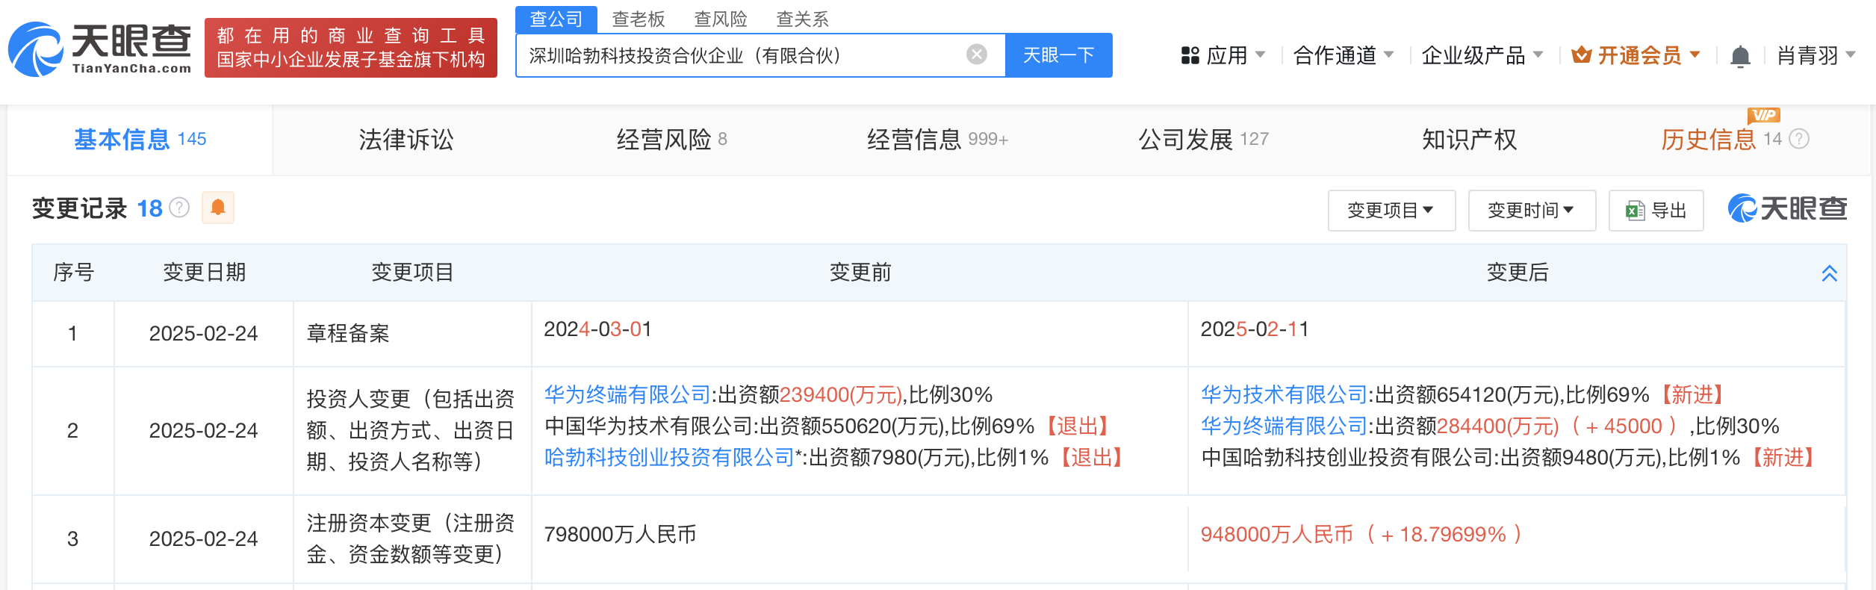Click the 2025-02-11 after-change date
This screenshot has width=1876, height=590.
click(1255, 329)
